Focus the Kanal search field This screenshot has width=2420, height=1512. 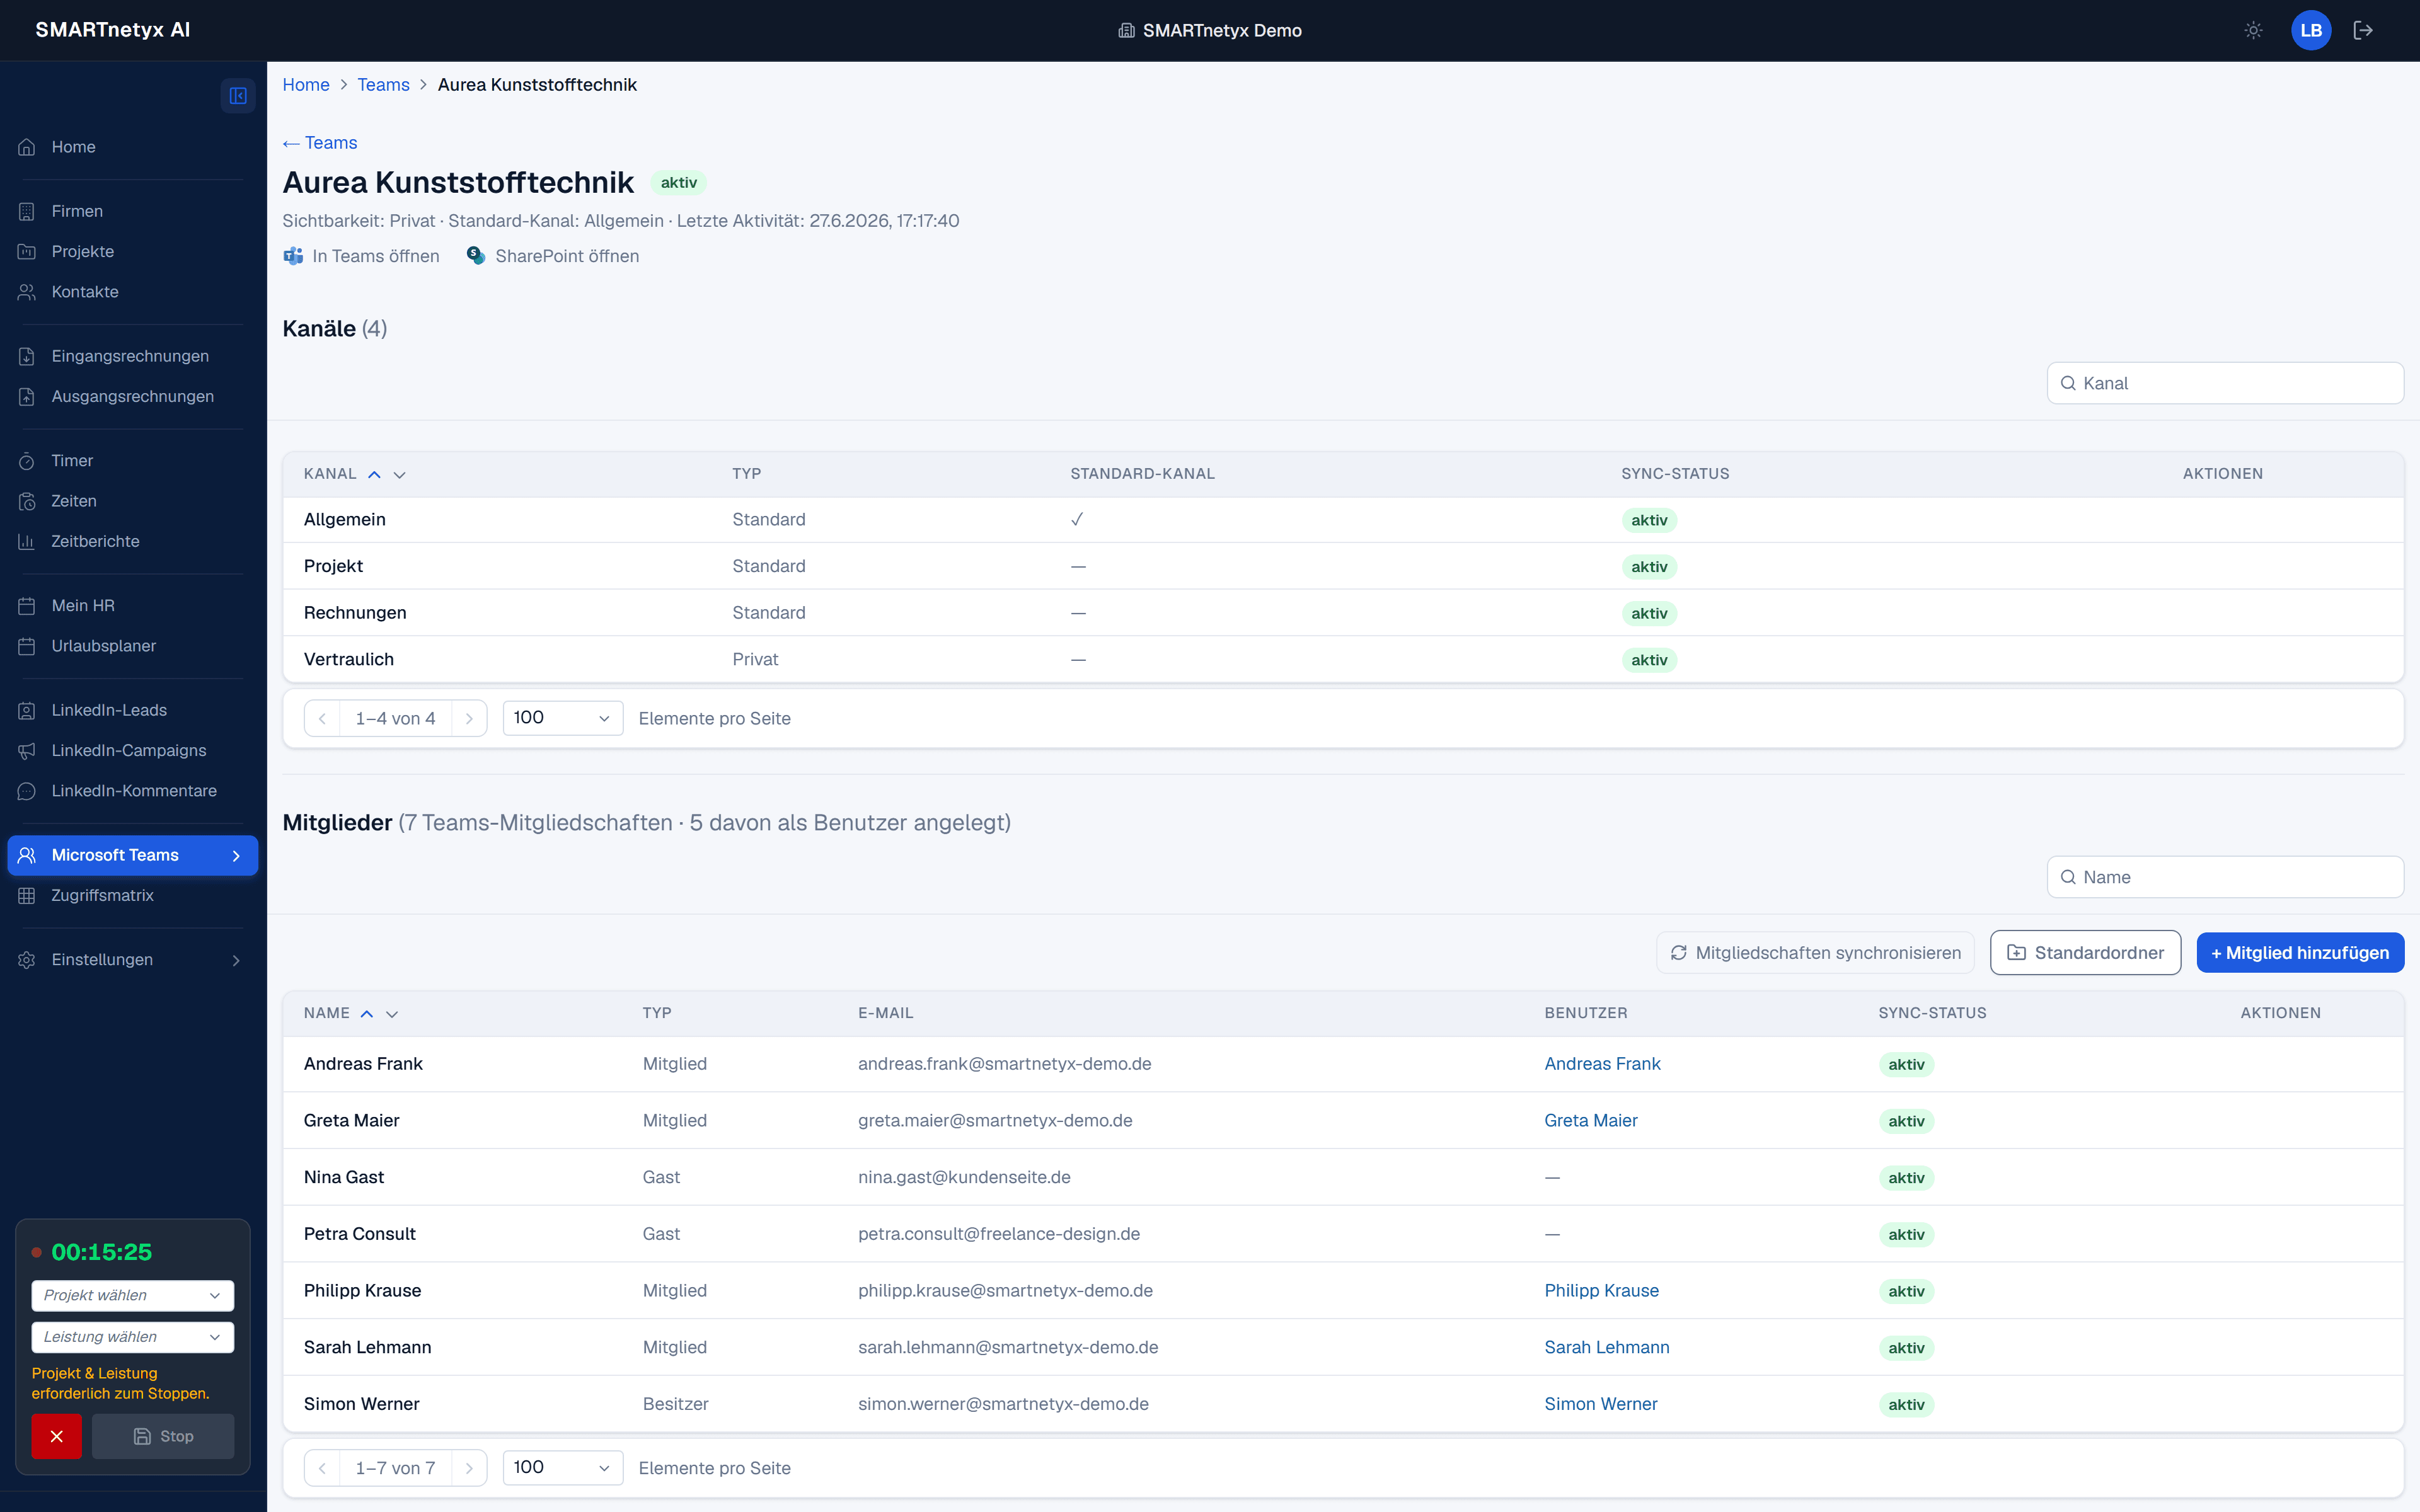[x=2225, y=383]
